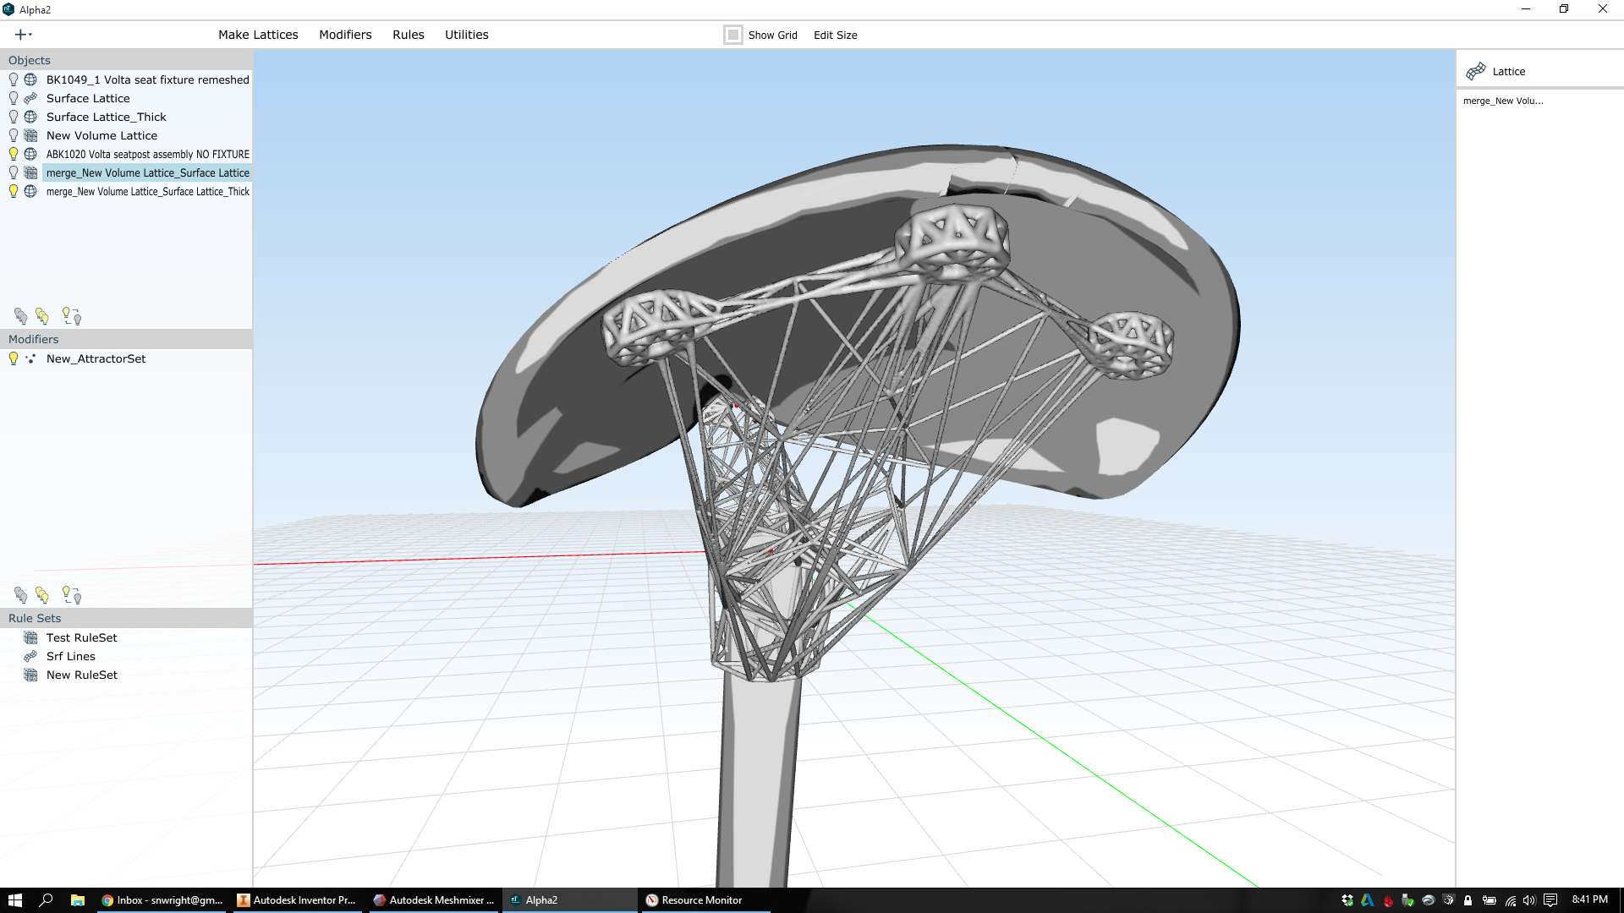Hide all objects with gray bulbs icon
This screenshot has width=1624, height=913.
click(21, 316)
